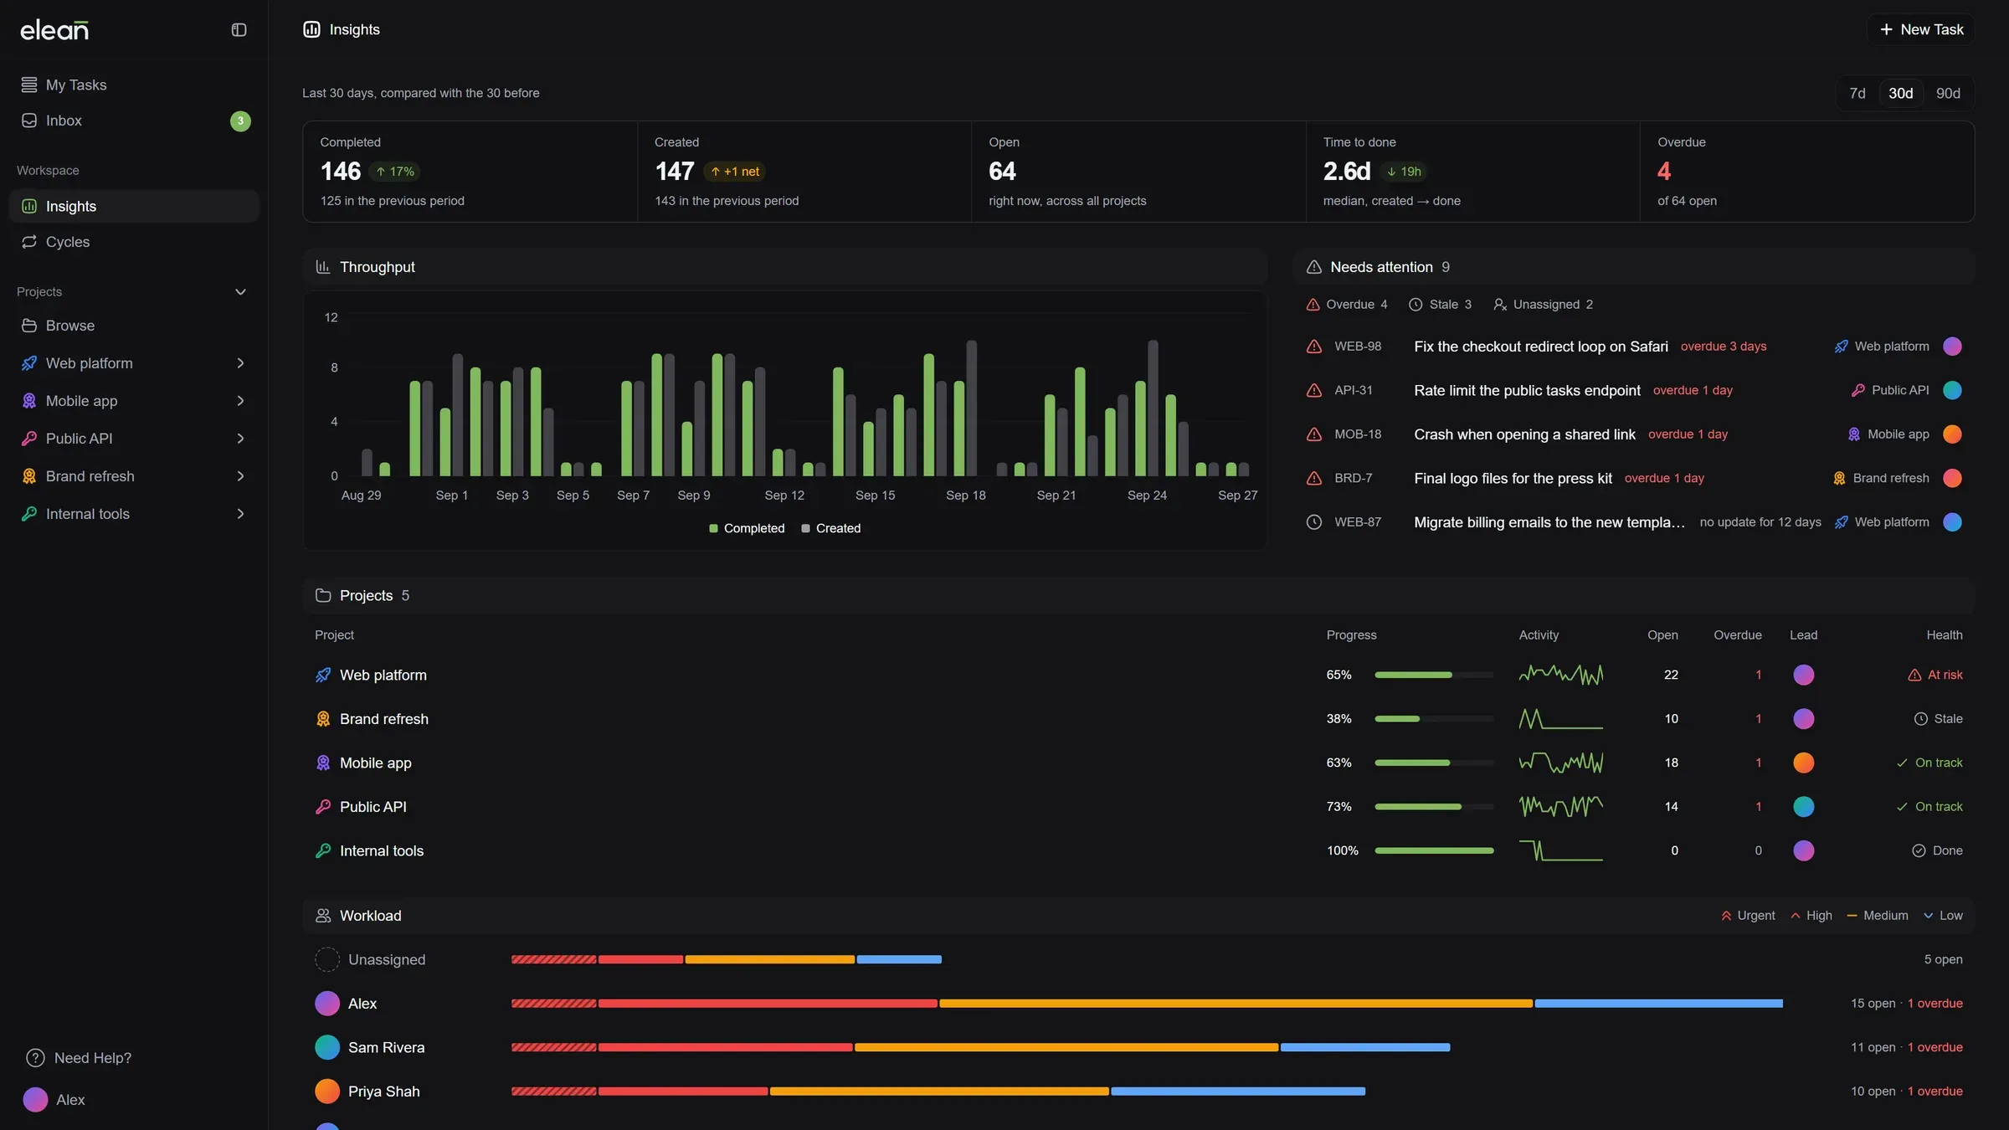
Task: Expand the Public API project chevron
Action: tap(240, 439)
